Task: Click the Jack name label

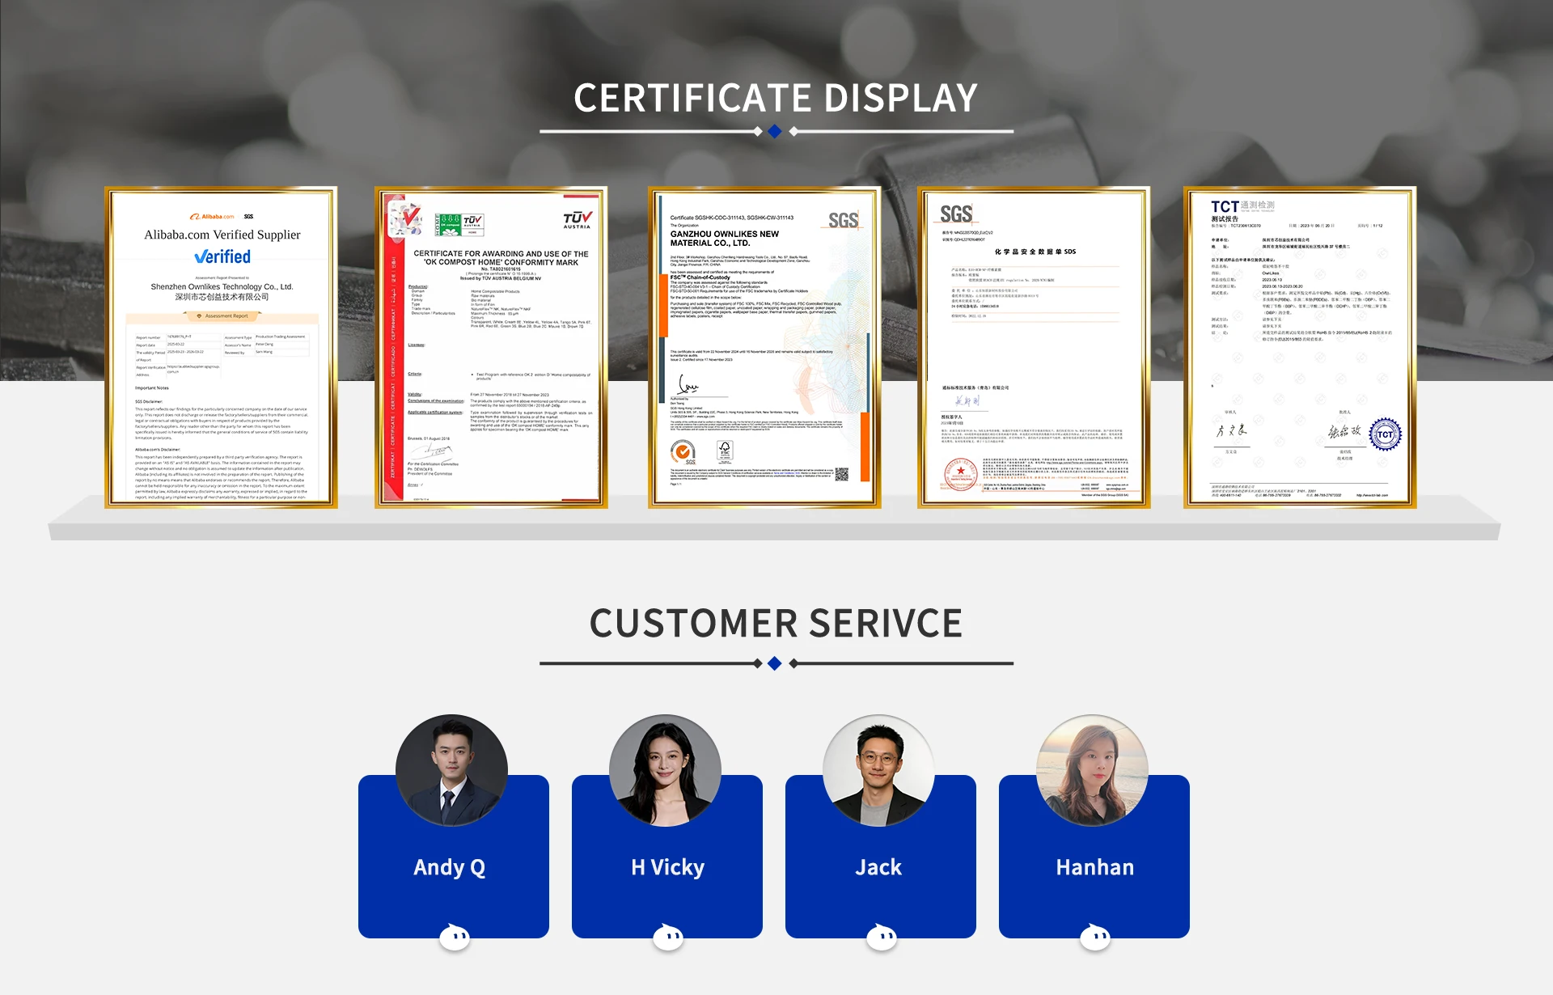Action: click(x=878, y=867)
